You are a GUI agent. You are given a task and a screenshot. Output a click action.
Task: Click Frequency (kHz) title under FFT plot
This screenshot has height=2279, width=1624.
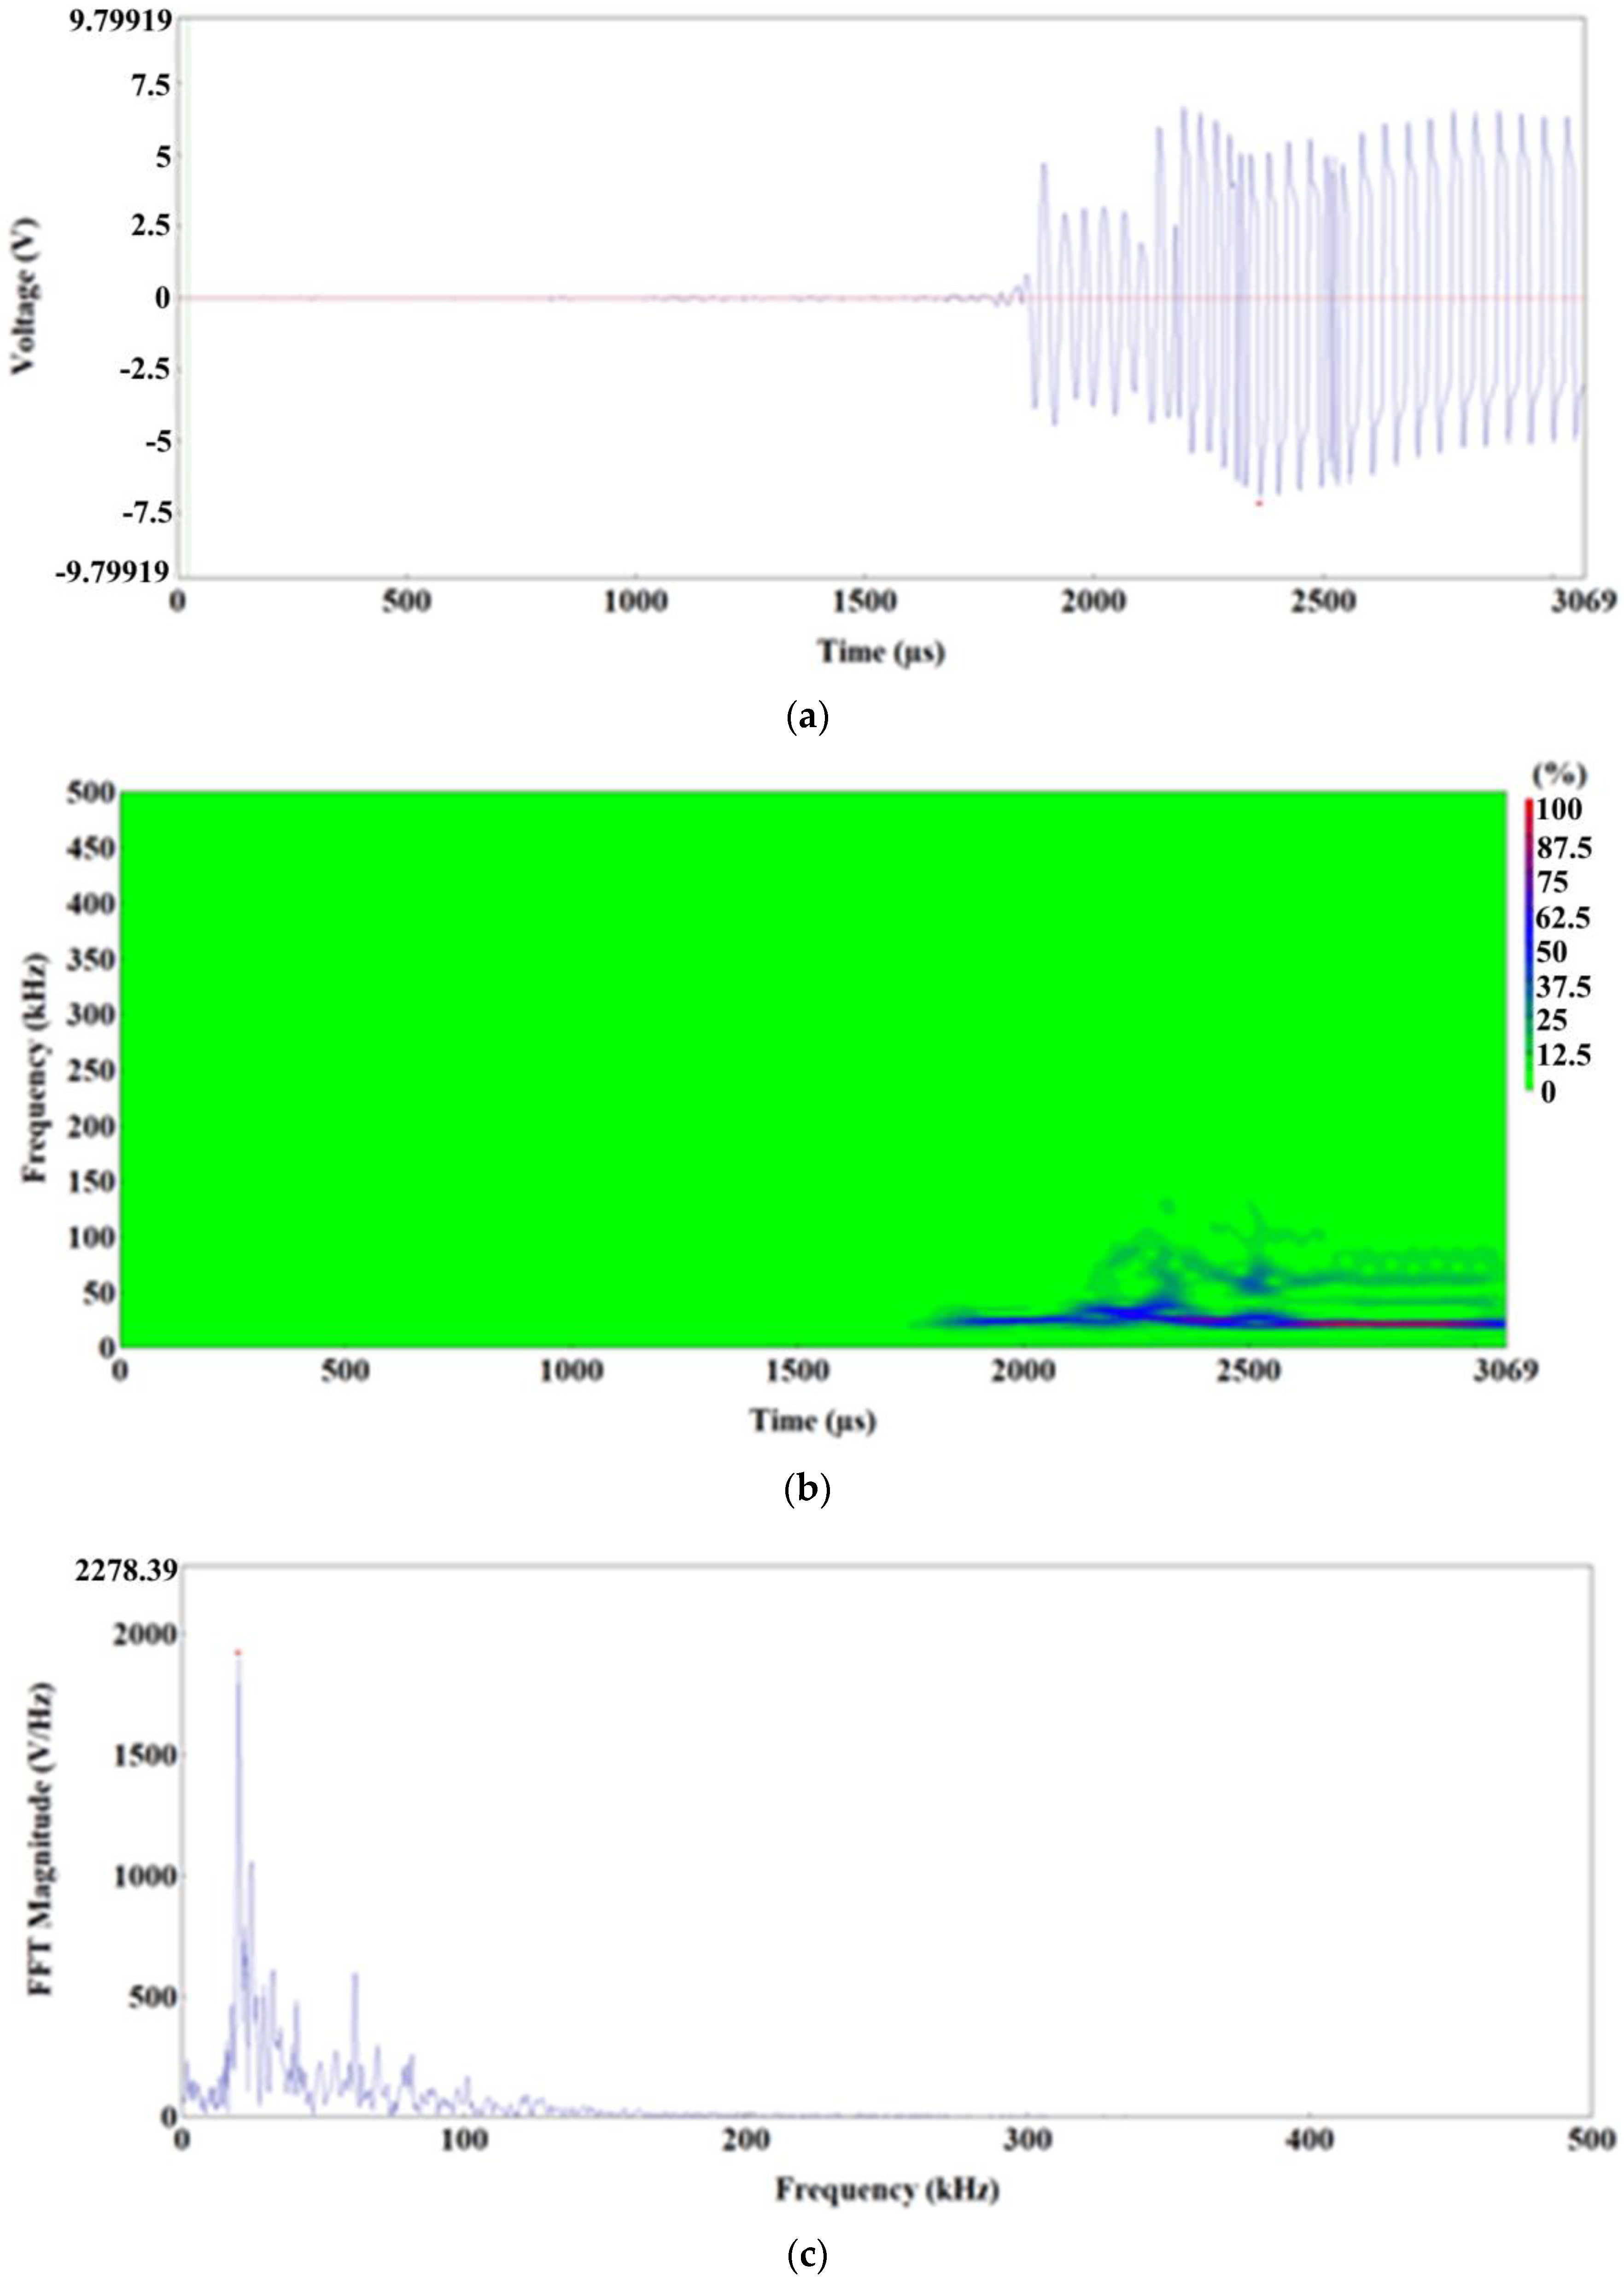pyautogui.click(x=887, y=2190)
